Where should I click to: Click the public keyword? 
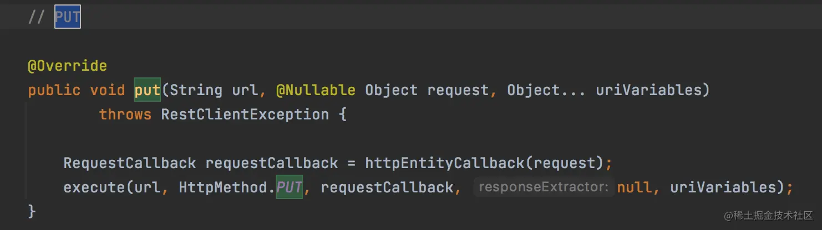54,90
